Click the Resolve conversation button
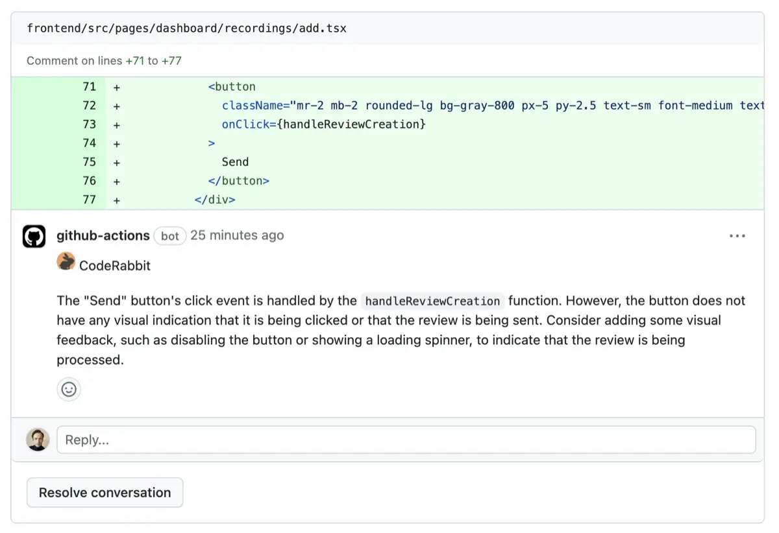The width and height of the screenshot is (779, 533). [x=105, y=493]
